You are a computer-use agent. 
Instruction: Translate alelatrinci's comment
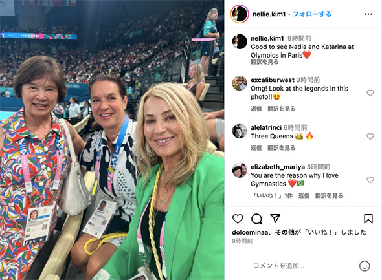(282, 148)
